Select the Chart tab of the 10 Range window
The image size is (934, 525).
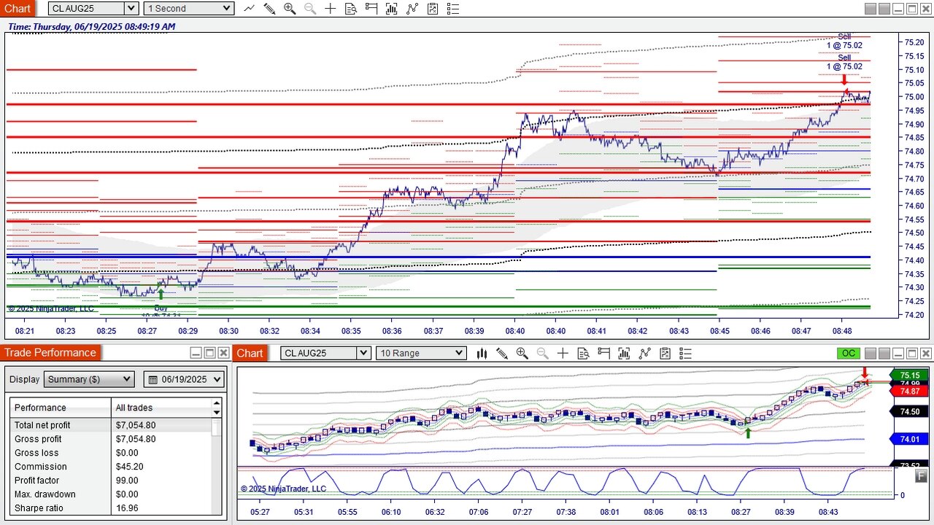(250, 353)
